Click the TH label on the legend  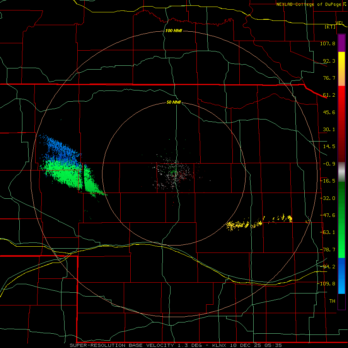(332, 301)
